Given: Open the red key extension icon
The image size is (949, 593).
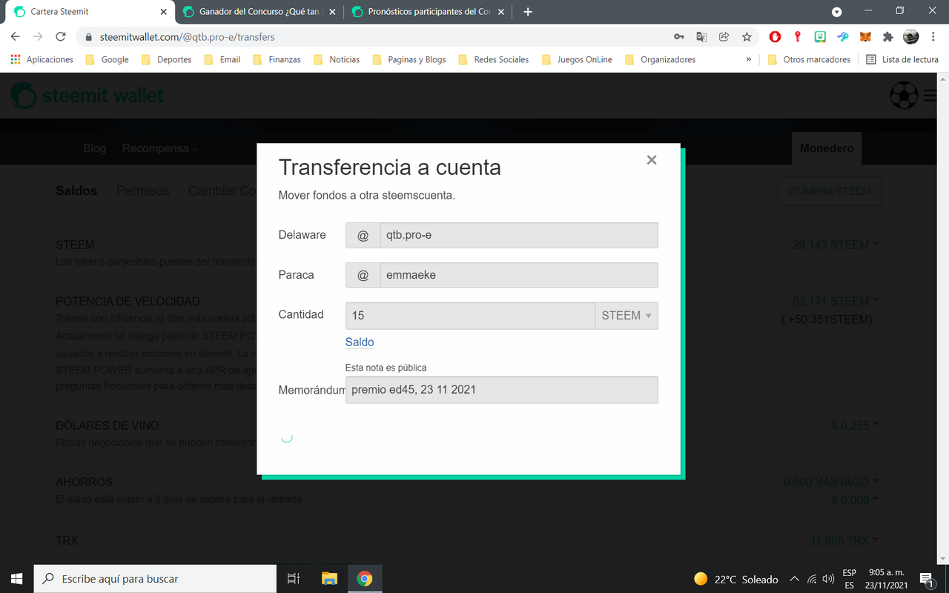Looking at the screenshot, I should click(x=798, y=36).
